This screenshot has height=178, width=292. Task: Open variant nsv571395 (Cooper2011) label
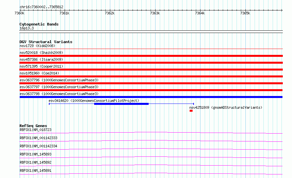coord(41,66)
